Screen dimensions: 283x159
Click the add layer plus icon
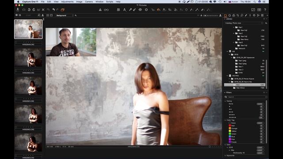click(76, 15)
